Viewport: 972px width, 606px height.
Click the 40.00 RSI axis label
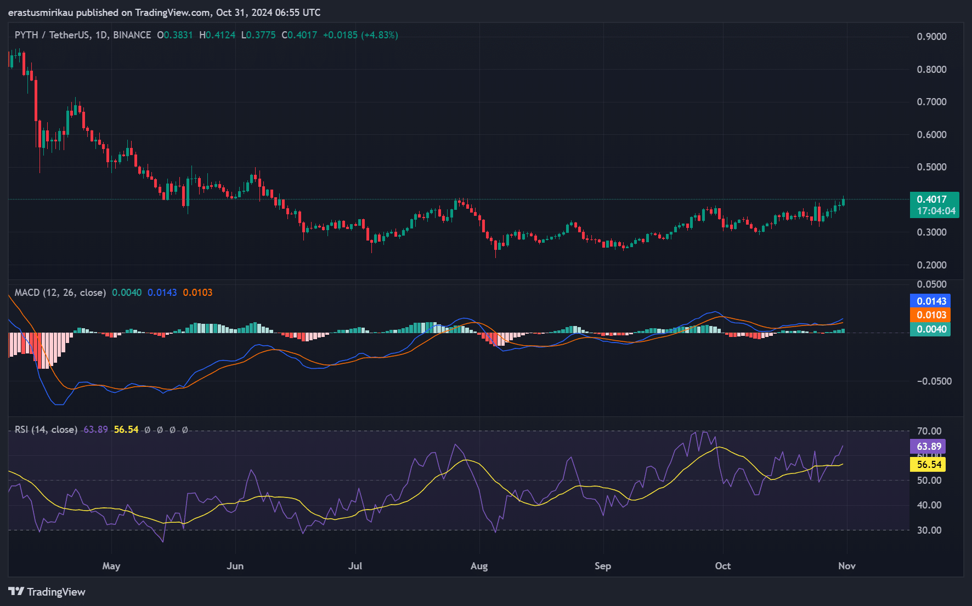[x=929, y=505]
